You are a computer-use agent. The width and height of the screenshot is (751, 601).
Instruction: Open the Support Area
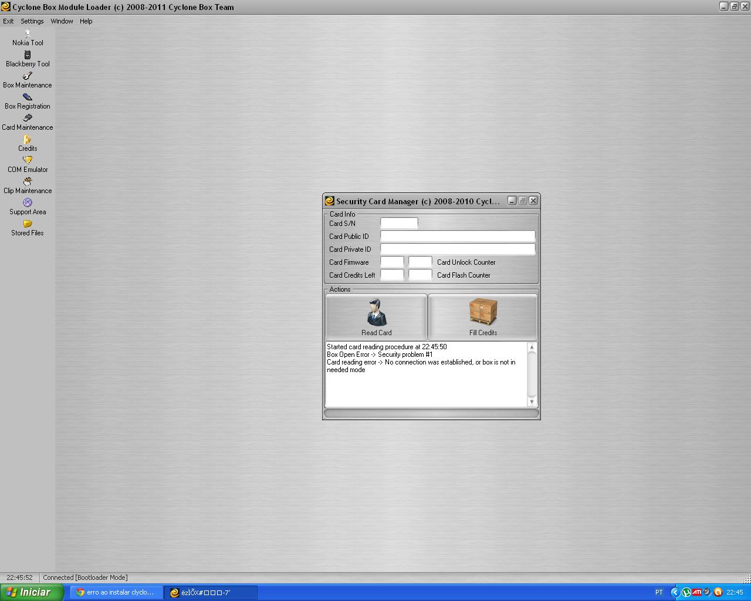28,207
